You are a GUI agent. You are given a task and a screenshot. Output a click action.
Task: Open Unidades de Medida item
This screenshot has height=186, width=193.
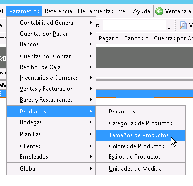(x=140, y=169)
